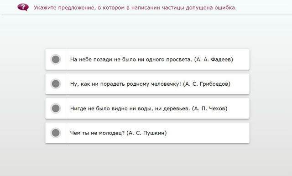
Task: Click answer text 'Нигде не было видно ни воды, ни деревьев'
Action: click(130, 109)
